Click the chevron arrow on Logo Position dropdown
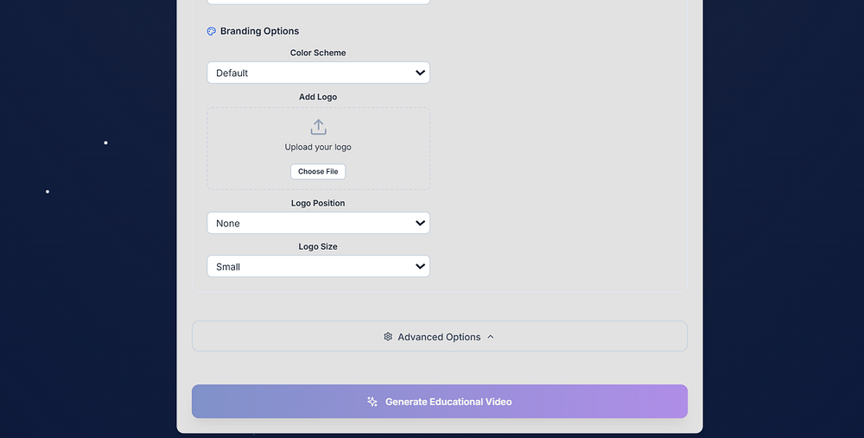Image resolution: width=864 pixels, height=438 pixels. [x=421, y=223]
